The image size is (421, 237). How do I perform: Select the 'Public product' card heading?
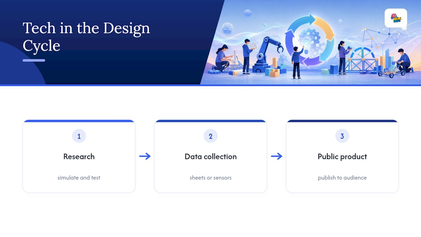[x=342, y=157]
